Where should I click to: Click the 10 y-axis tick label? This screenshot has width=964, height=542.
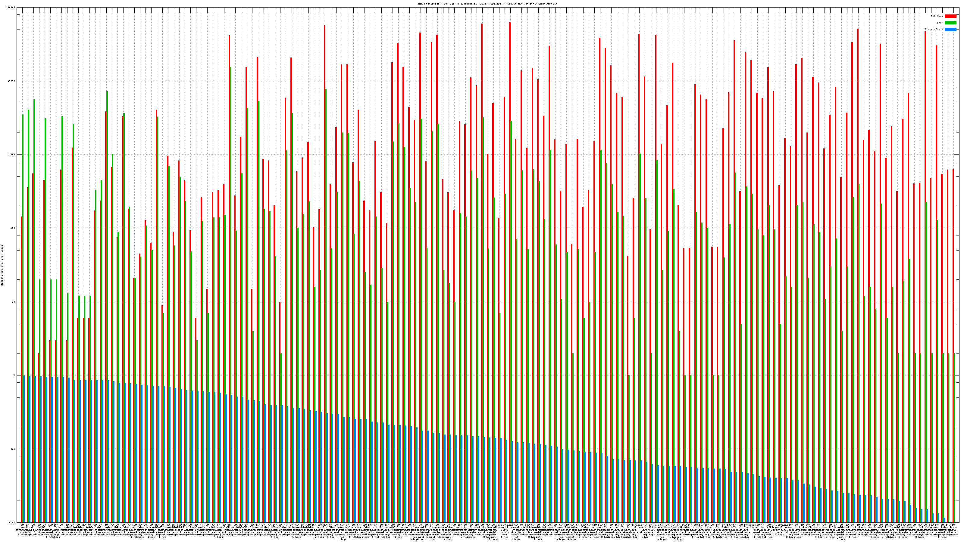coord(14,302)
